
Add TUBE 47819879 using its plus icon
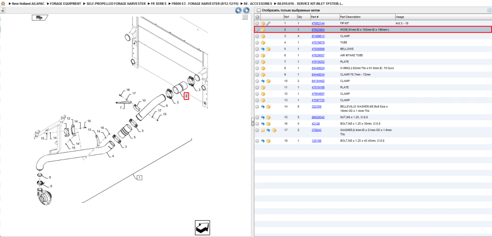tap(257, 43)
